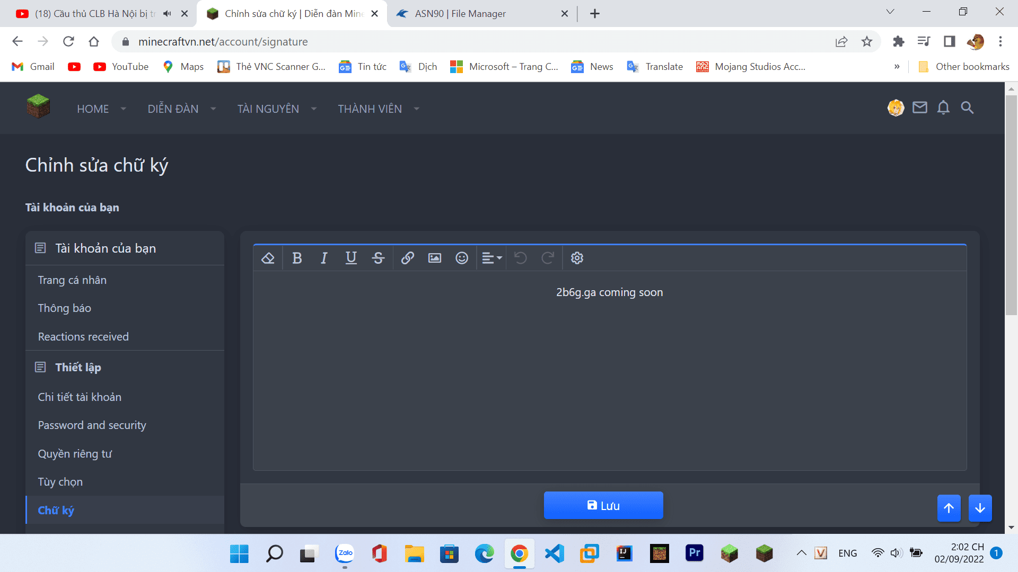The image size is (1018, 572).
Task: Apply strikethrough text formatting
Action: pos(378,258)
